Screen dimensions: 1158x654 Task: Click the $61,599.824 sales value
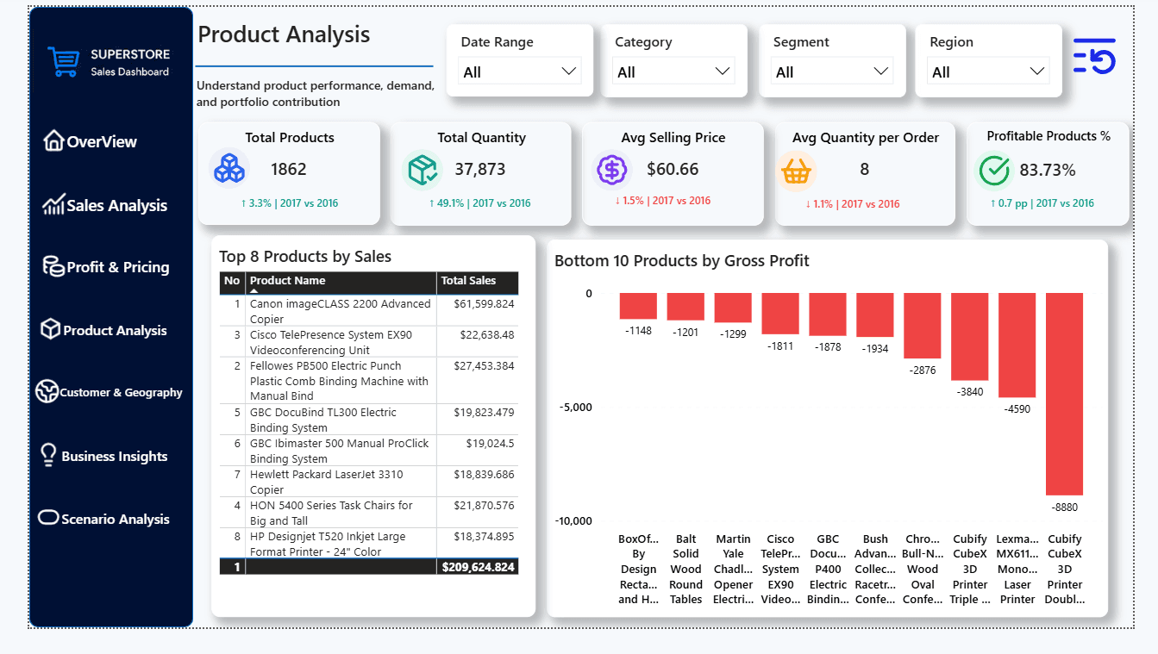click(x=484, y=304)
